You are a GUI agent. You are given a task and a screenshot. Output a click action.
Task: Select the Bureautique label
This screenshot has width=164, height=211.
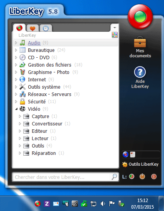point(41,50)
